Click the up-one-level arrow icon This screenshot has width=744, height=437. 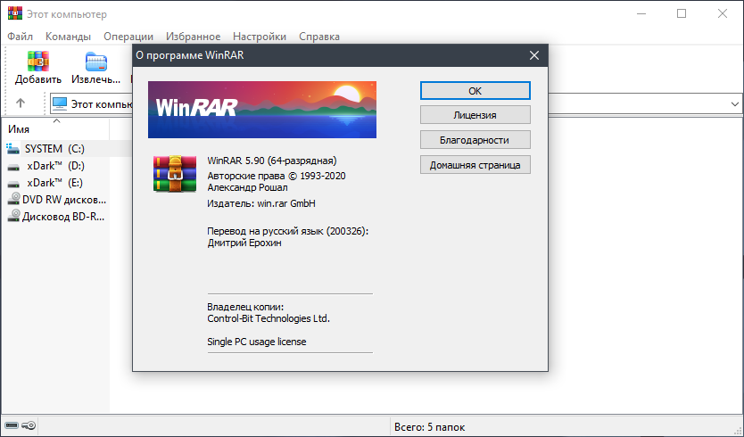(x=21, y=103)
